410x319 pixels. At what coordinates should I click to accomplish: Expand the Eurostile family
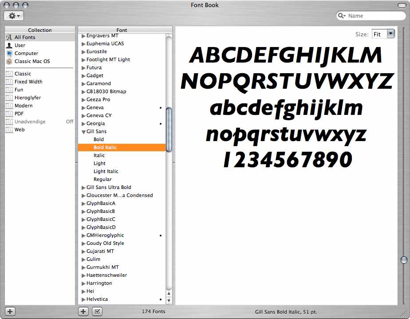[83, 52]
